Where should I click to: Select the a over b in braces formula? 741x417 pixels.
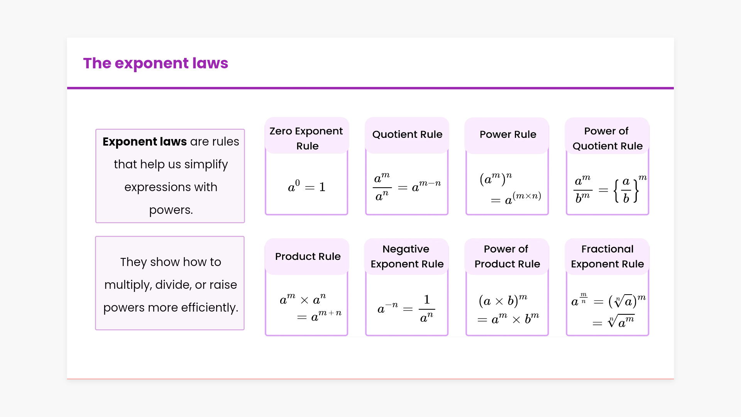610,189
